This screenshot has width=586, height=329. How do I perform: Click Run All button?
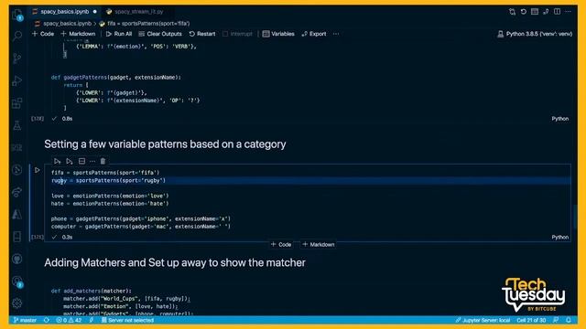click(118, 34)
